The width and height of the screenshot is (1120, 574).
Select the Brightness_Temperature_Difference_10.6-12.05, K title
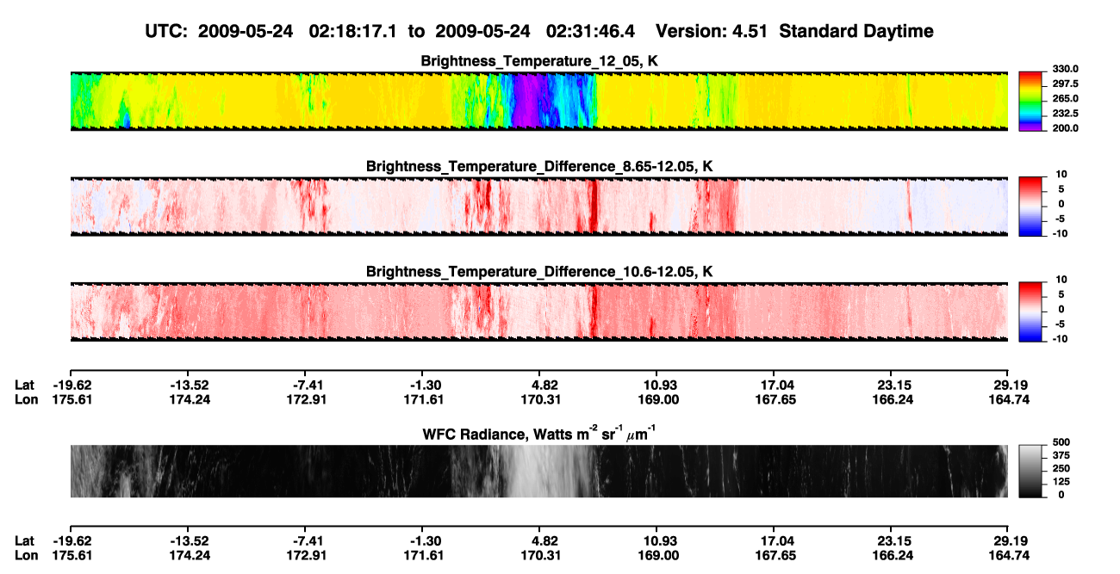[539, 272]
